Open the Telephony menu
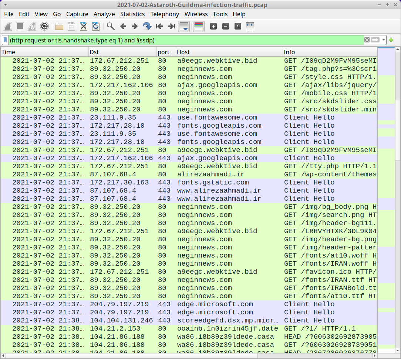401x359 pixels. click(165, 14)
